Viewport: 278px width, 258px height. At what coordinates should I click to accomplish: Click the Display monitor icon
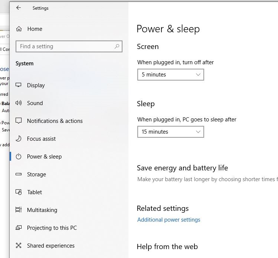pyautogui.click(x=19, y=85)
